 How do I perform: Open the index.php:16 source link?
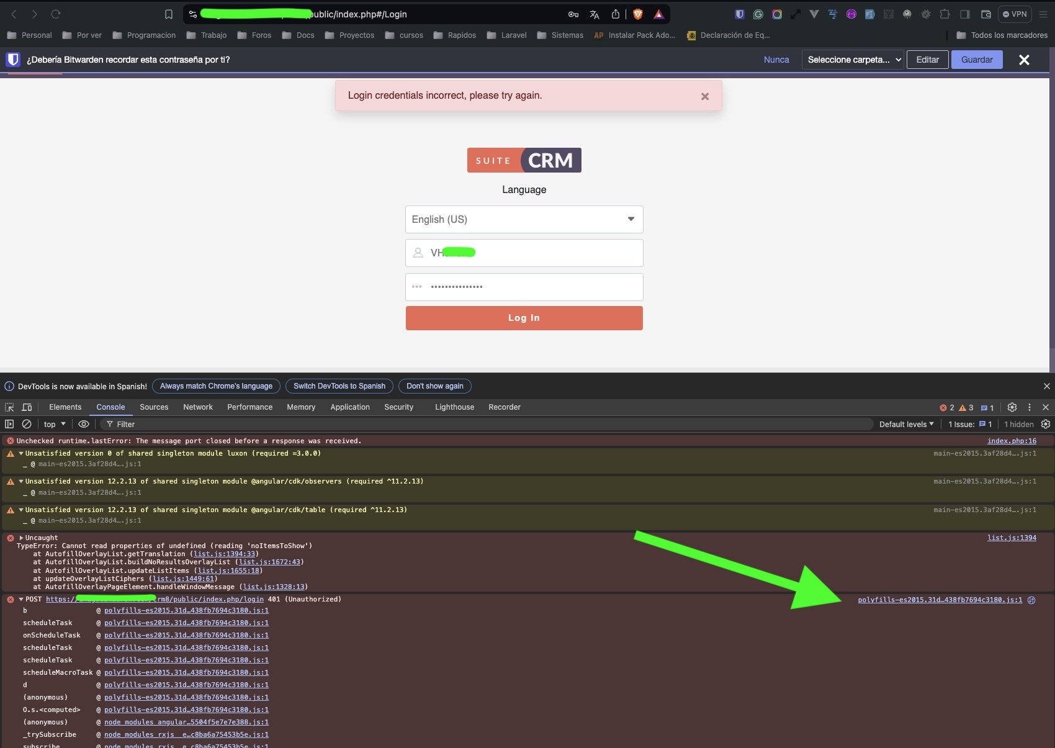tap(1012, 441)
